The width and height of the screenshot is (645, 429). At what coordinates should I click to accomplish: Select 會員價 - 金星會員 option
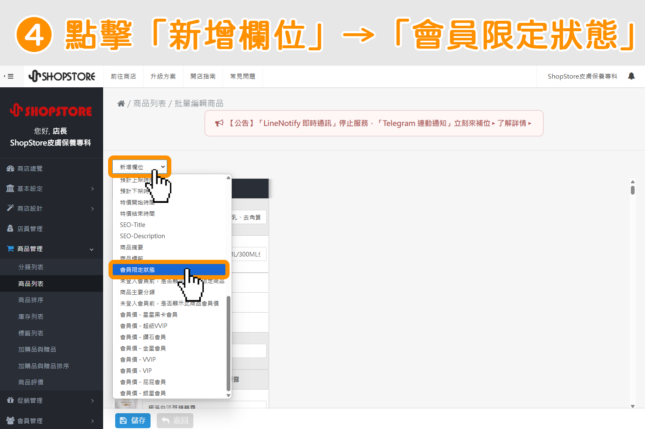point(170,348)
